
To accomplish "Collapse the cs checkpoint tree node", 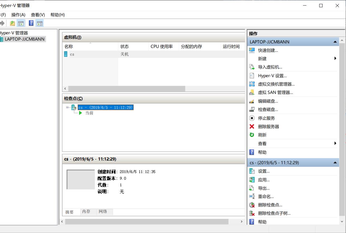I will [67, 107].
